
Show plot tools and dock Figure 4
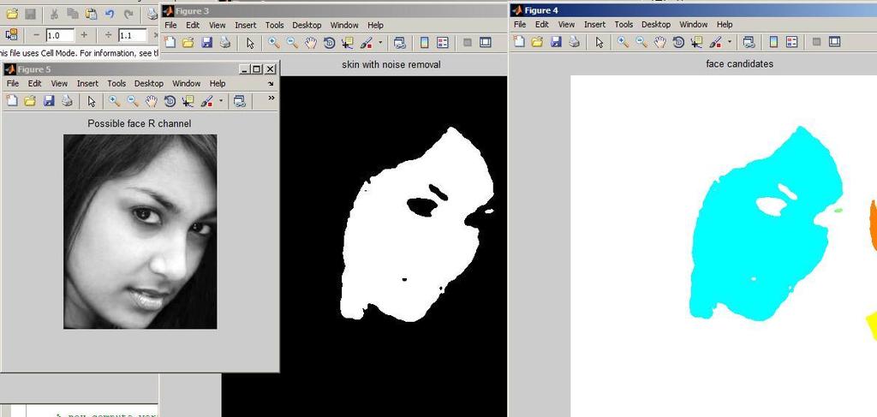point(834,41)
